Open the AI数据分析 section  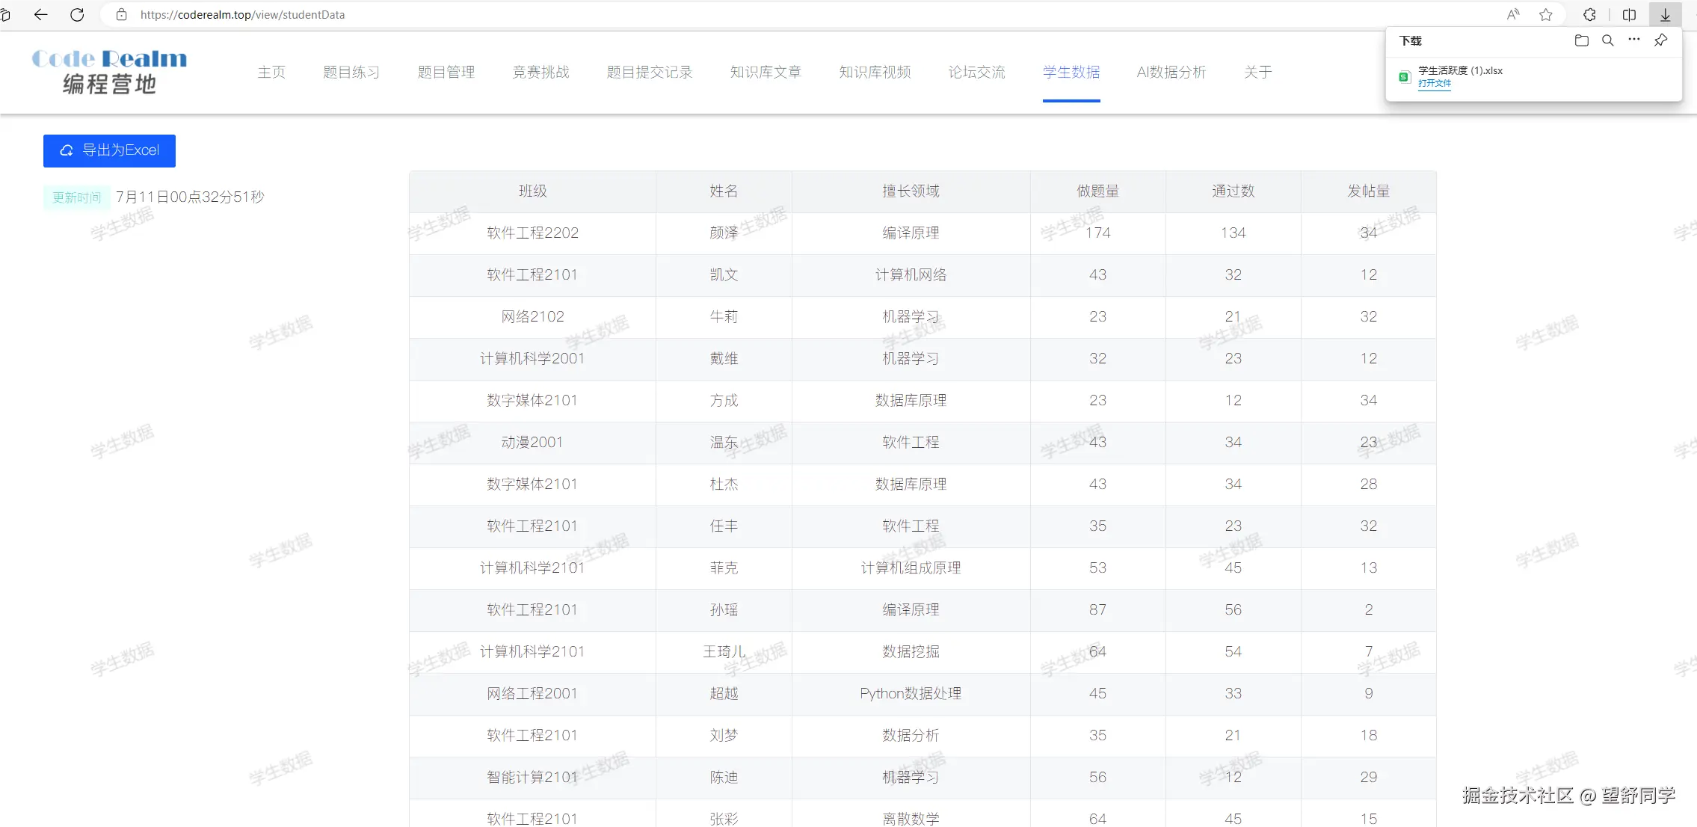click(x=1170, y=72)
